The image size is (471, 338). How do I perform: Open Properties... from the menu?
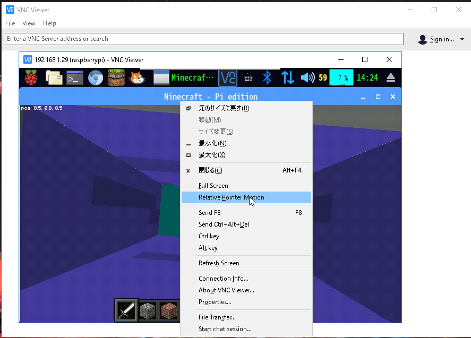(x=246, y=302)
